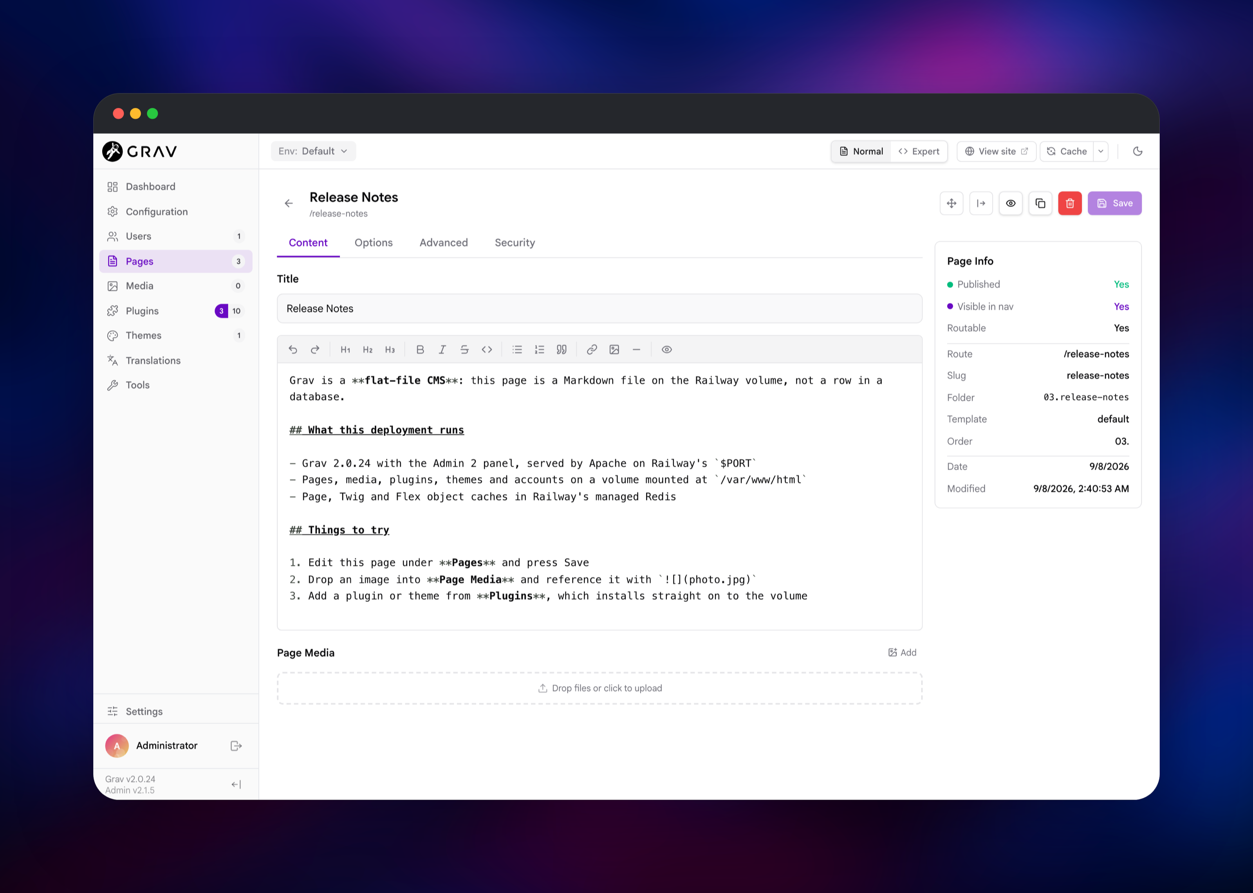
Task: Click the arrow-to-right page action icon
Action: click(x=981, y=204)
